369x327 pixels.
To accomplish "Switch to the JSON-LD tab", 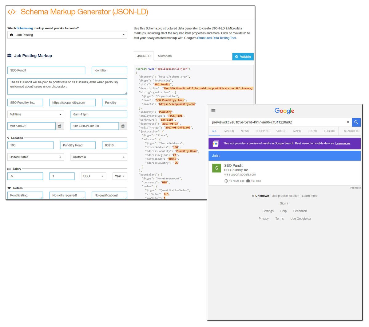I will [144, 56].
